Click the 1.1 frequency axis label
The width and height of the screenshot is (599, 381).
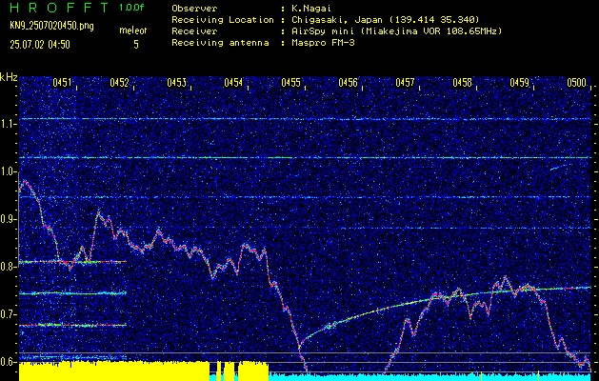pyautogui.click(x=8, y=124)
